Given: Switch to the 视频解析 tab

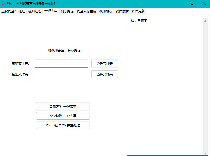Looking at the screenshot, I should tap(106, 11).
